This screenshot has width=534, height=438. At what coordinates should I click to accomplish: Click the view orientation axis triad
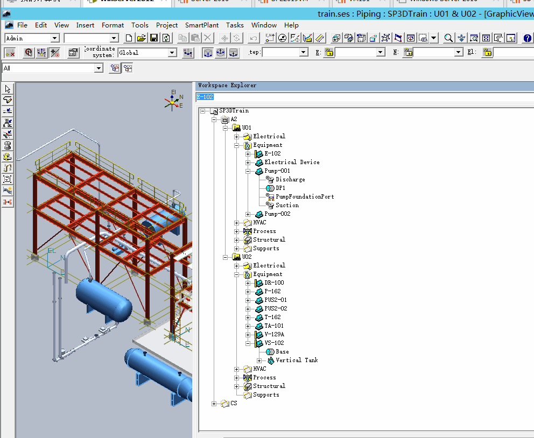pyautogui.click(x=174, y=101)
